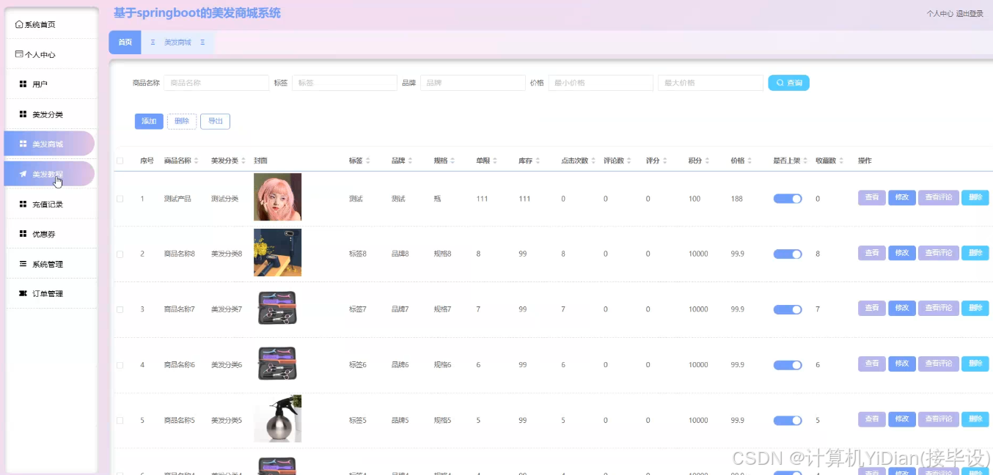Click the blue 添加 button
Screen dimensions: 993x475
click(x=149, y=121)
